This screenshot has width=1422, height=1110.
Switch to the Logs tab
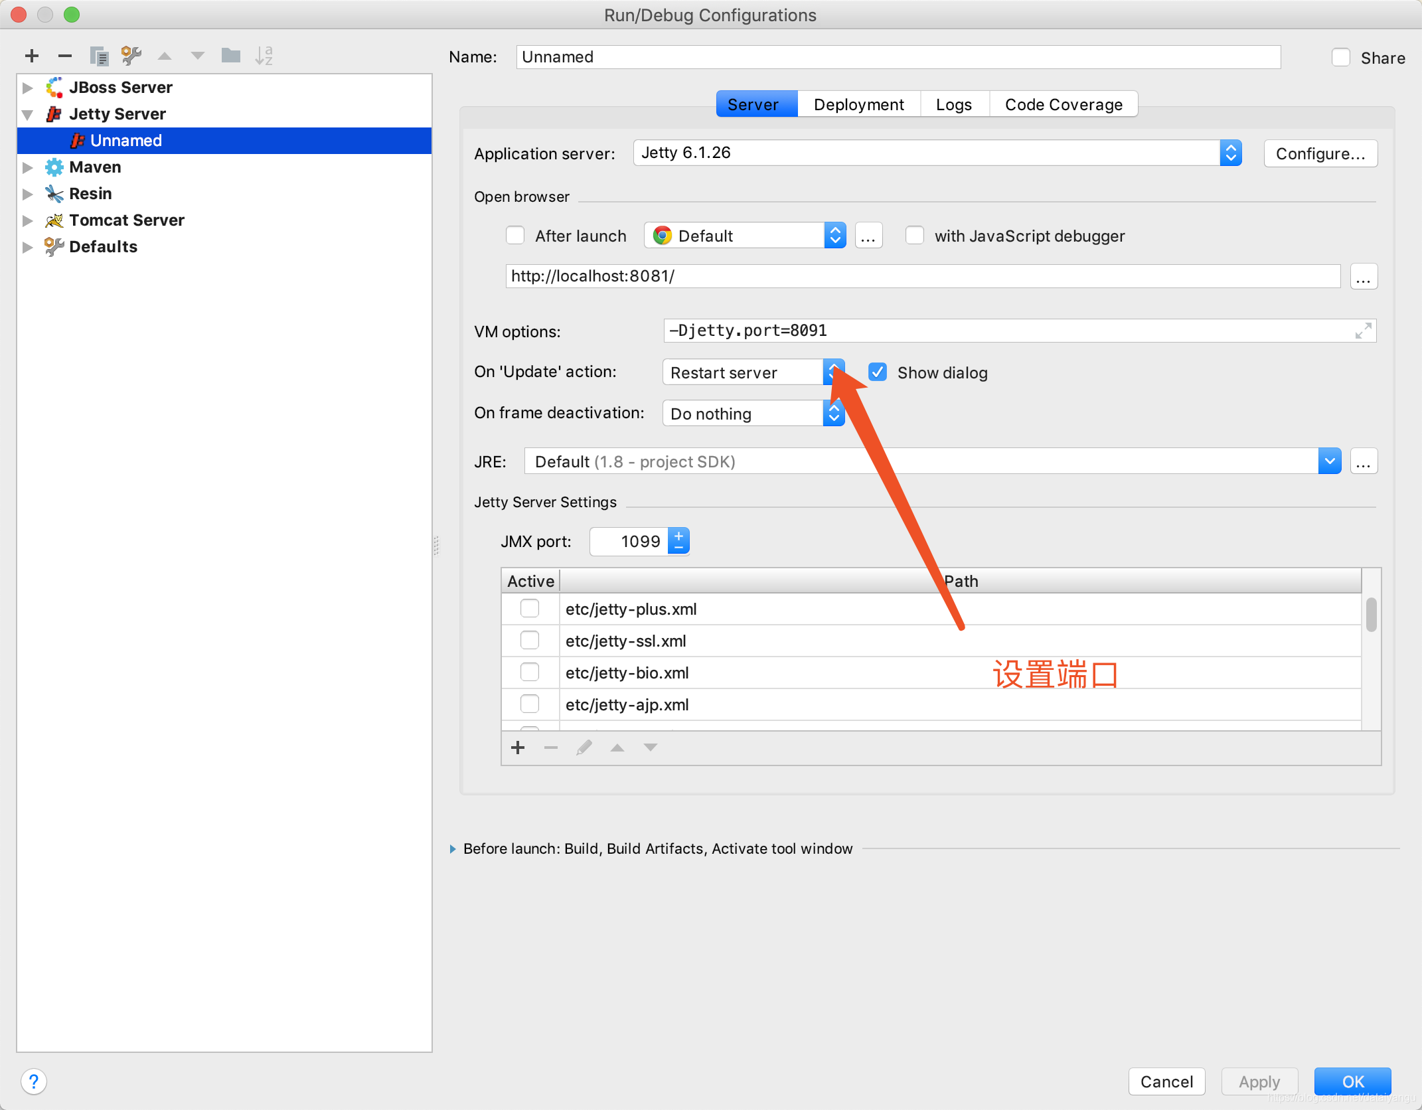(x=955, y=104)
